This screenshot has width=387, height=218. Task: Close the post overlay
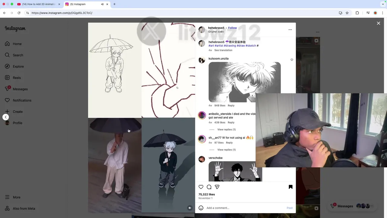point(378,23)
